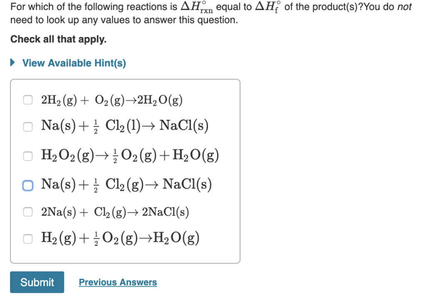426x300 pixels.
Task: Select the 2H₂(g) + O₂(g) equation text
Action: click(111, 99)
